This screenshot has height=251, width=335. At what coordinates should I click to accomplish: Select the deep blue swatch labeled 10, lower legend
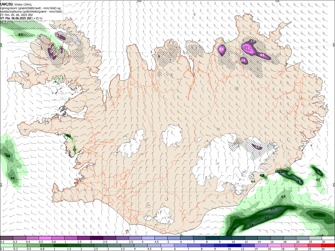click(x=234, y=246)
